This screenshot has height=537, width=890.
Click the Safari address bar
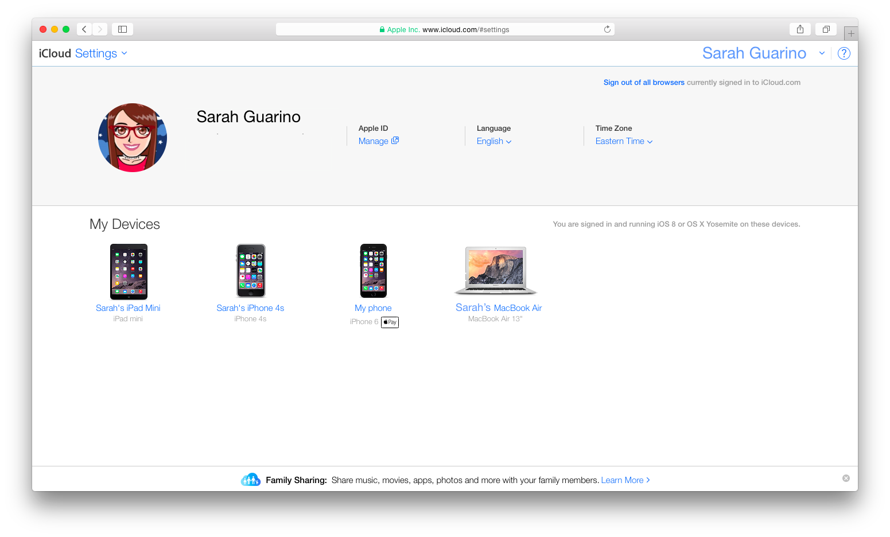point(445,29)
